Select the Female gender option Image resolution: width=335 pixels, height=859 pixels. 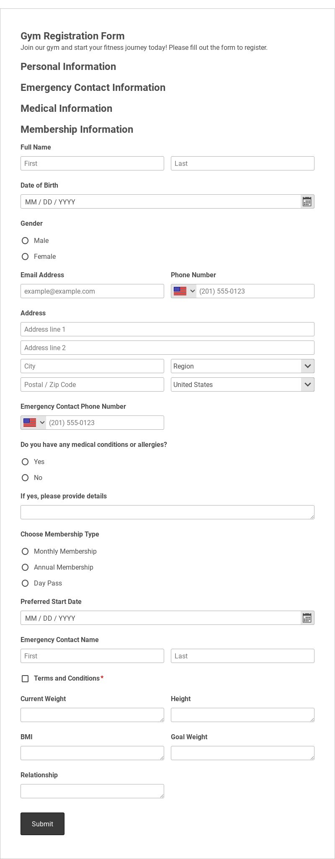point(25,256)
